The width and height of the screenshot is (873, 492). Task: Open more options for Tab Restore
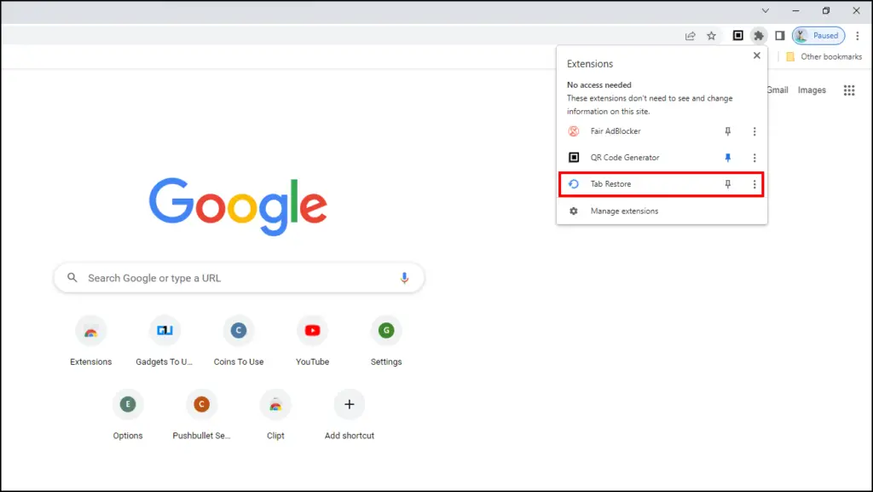[754, 183]
